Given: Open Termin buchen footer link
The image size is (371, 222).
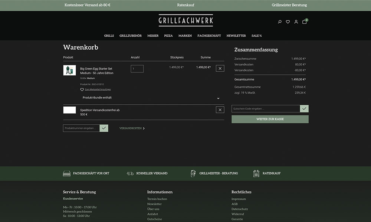Looking at the screenshot, I should click(157, 199).
